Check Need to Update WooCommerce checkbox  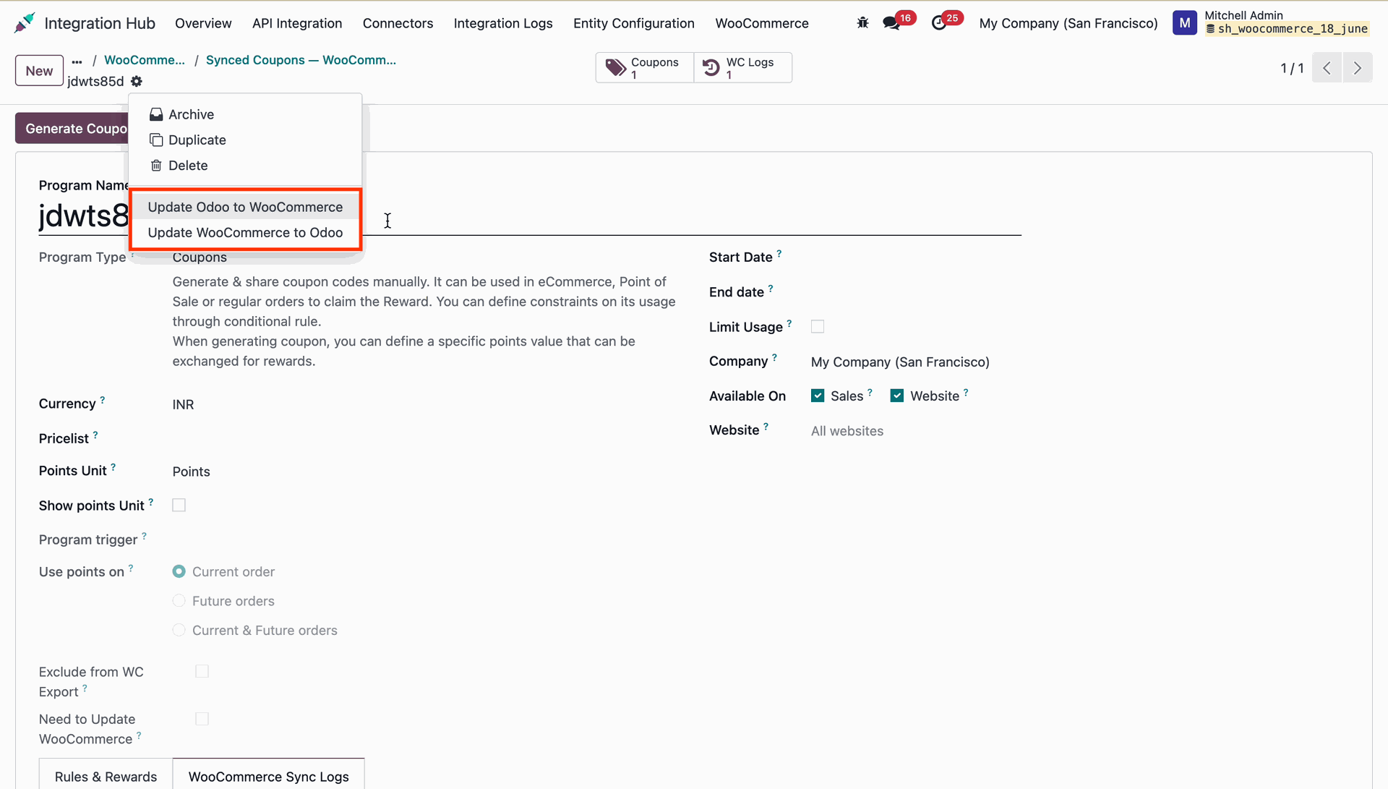point(202,719)
